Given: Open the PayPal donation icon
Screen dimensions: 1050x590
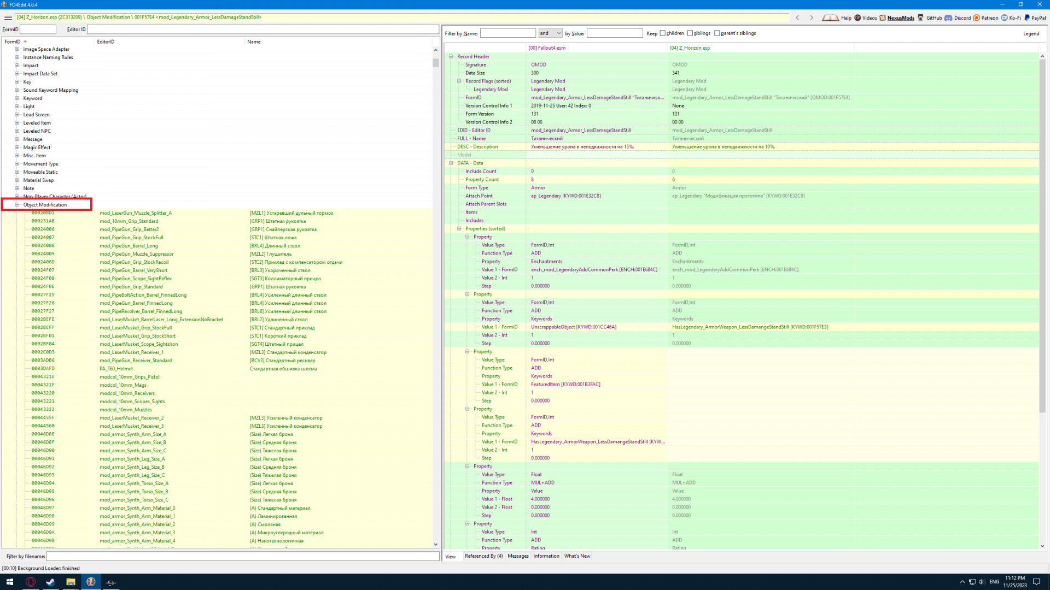Looking at the screenshot, I should (x=1027, y=17).
